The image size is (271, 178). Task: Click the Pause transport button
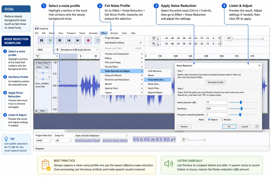(42, 40)
